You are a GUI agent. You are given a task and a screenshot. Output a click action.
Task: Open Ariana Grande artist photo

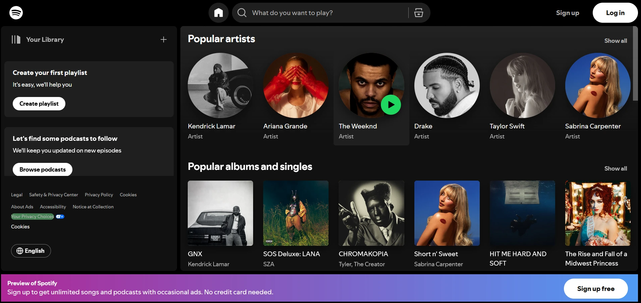click(296, 85)
